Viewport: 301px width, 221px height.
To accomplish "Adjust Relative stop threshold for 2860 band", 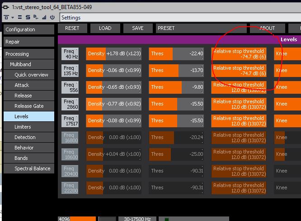I will pyautogui.click(x=239, y=104).
